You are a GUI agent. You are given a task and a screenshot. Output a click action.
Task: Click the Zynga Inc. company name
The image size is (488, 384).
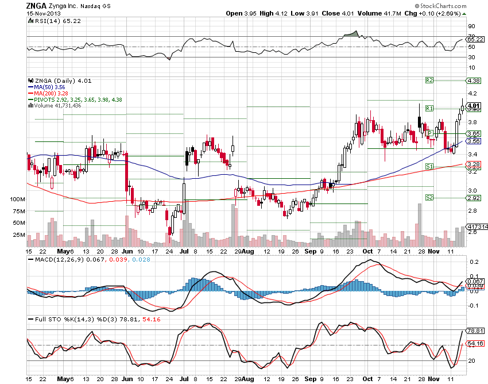point(63,6)
